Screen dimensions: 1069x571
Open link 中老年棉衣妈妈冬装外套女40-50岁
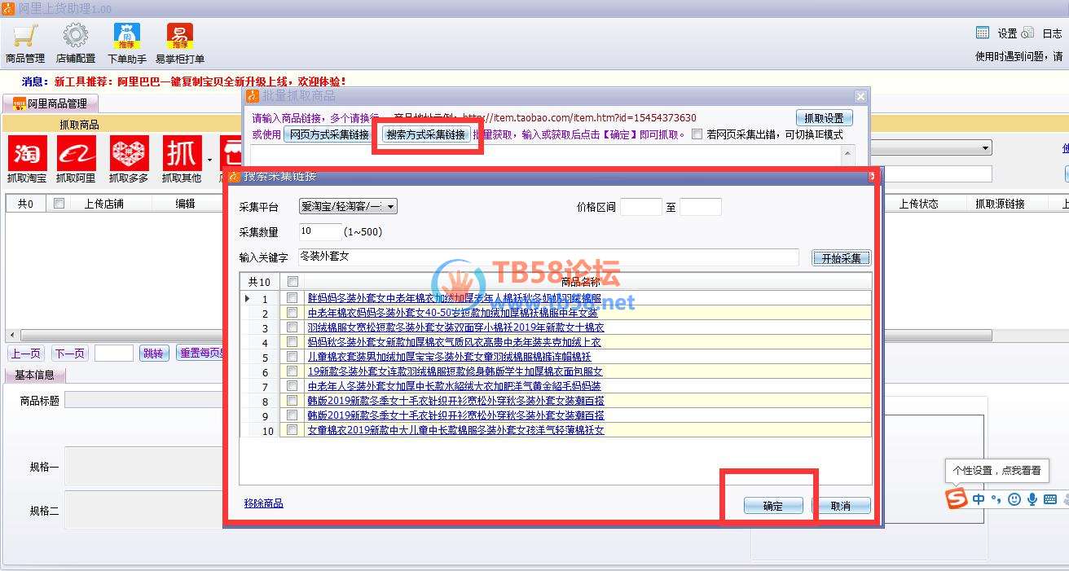tap(452, 313)
